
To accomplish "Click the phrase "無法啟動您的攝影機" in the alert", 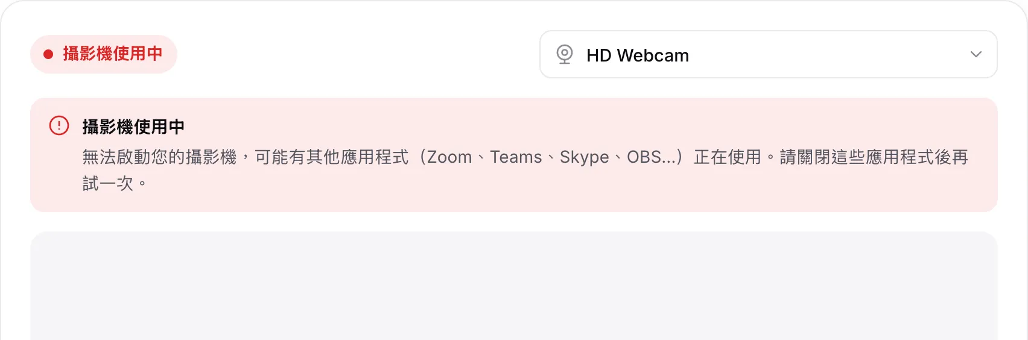I will click(160, 157).
